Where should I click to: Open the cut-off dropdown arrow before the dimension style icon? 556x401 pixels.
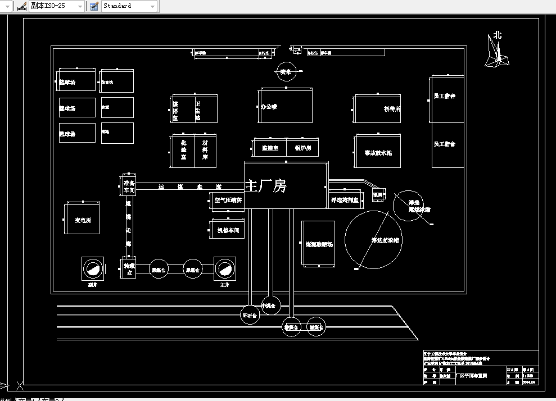7,6
